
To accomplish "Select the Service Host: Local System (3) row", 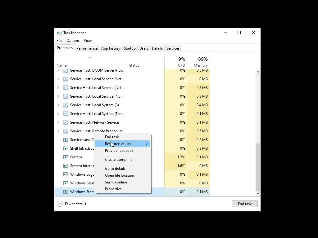I will (132, 105).
